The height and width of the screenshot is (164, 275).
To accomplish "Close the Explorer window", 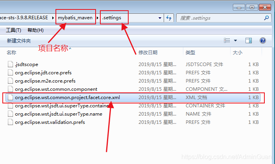I will tap(265, 7).
